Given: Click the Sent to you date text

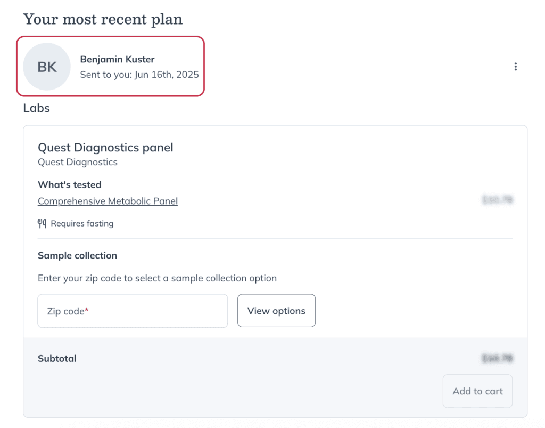Looking at the screenshot, I should point(139,75).
